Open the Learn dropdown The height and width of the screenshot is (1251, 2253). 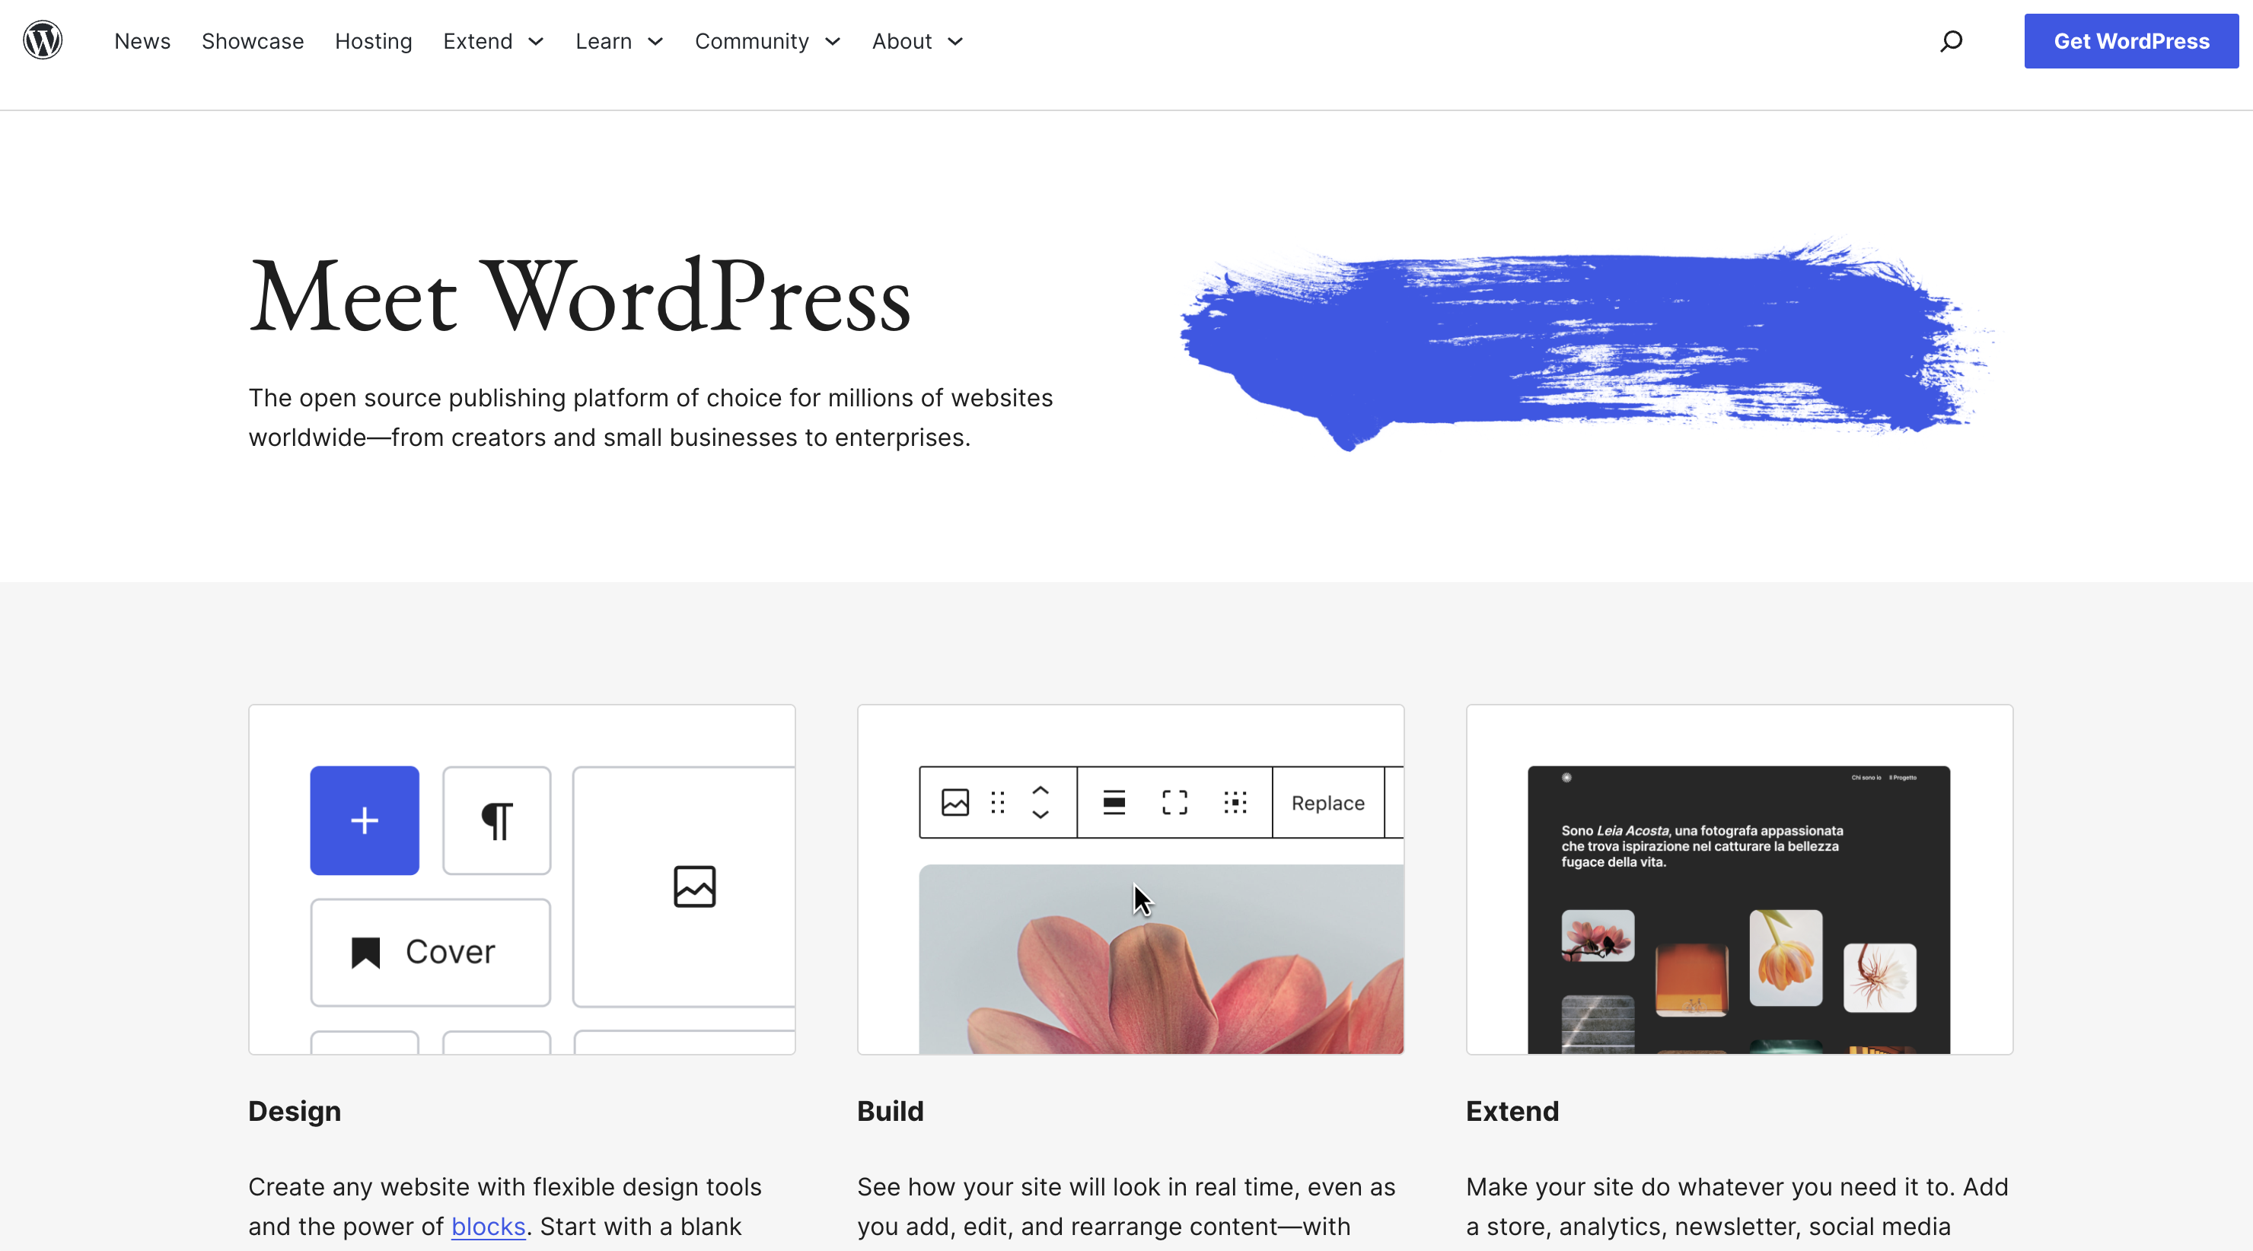[655, 41]
